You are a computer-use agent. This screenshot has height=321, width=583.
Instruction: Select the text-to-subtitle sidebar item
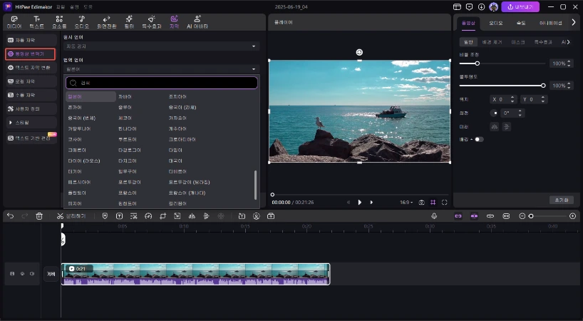coord(31,68)
